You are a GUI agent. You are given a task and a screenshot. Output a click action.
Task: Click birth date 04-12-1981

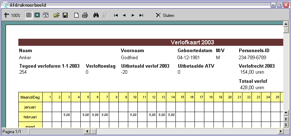pyautogui.click(x=188, y=57)
